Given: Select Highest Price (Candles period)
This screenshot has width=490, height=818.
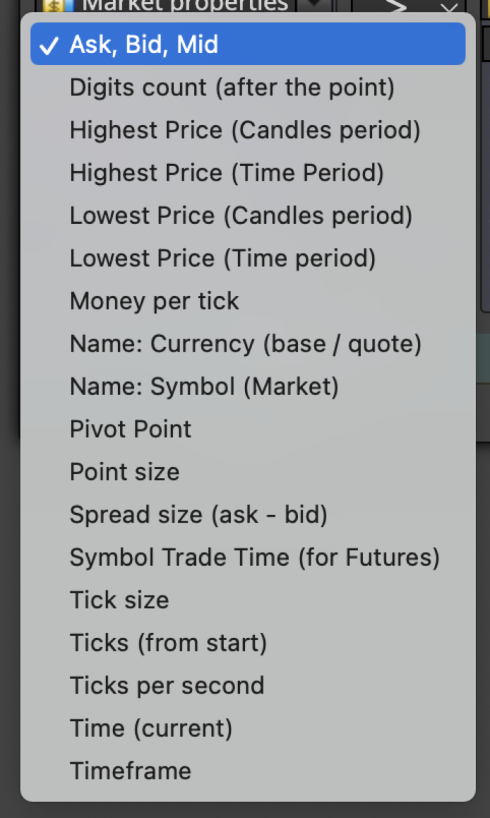Looking at the screenshot, I should click(248, 130).
